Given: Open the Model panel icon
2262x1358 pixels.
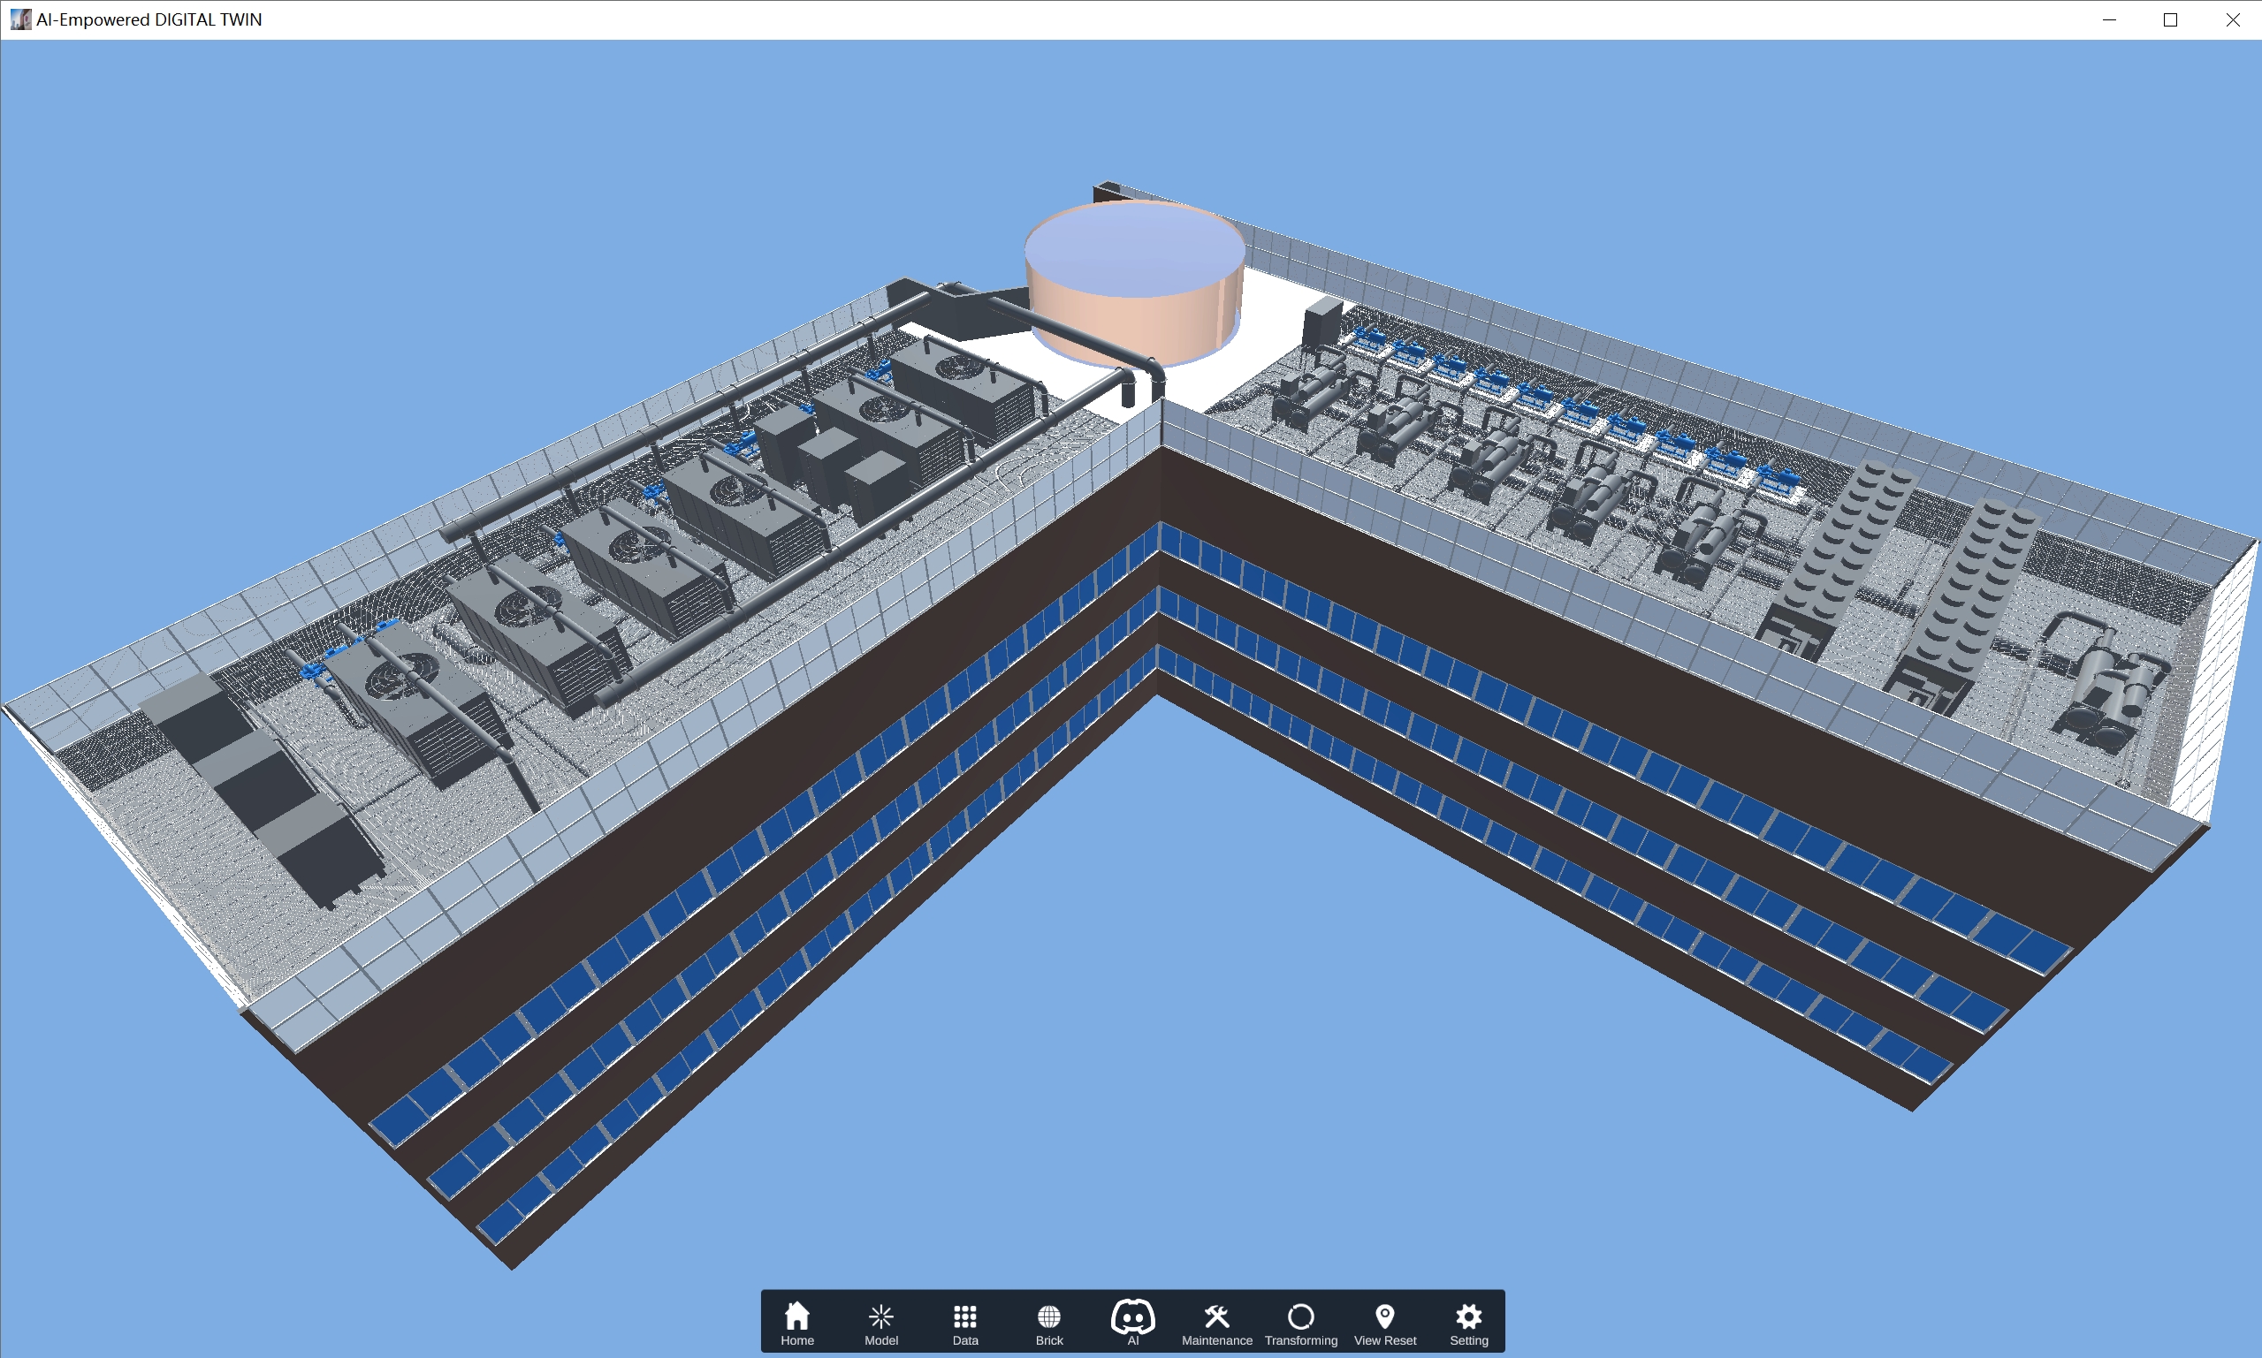Looking at the screenshot, I should click(880, 1322).
